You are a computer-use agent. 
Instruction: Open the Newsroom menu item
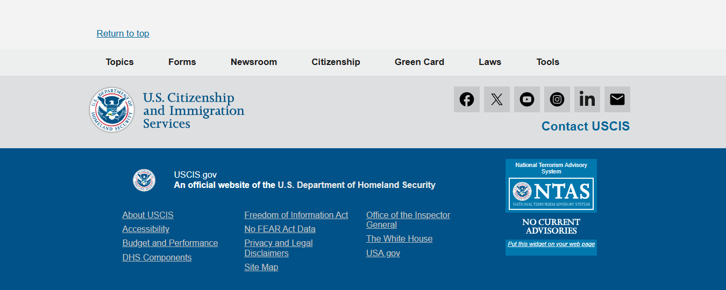(x=254, y=62)
